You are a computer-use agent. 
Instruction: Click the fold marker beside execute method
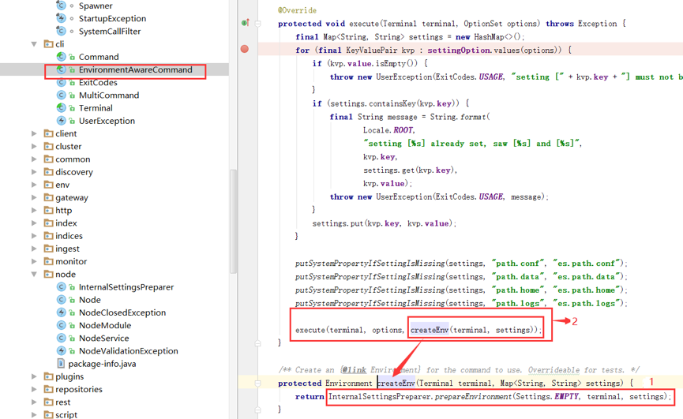click(258, 24)
